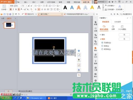Click the Bold formatting button
Viewport: 133px width, 100px height.
[11, 9]
